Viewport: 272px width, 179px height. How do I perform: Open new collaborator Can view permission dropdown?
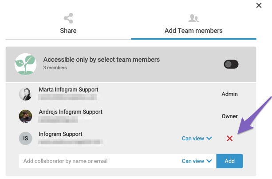click(197, 161)
